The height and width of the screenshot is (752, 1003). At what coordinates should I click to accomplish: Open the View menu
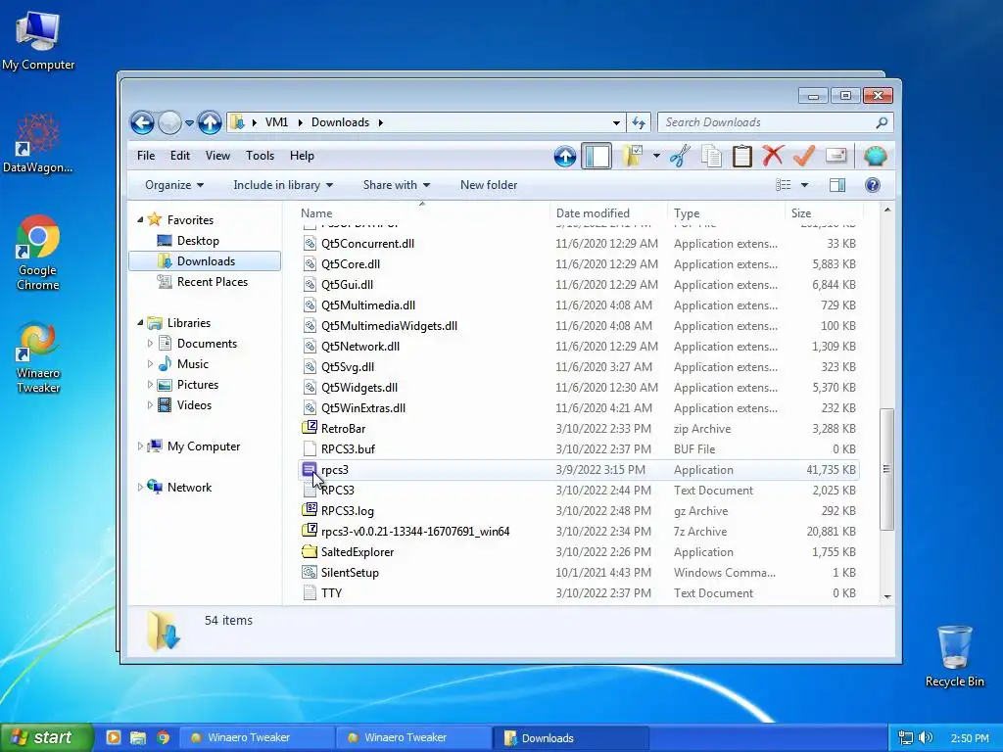click(217, 156)
